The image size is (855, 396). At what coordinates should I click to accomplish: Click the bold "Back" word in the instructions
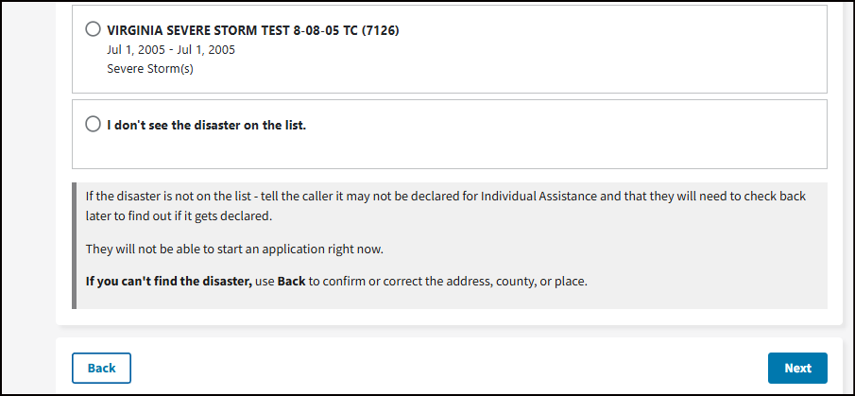coord(292,282)
